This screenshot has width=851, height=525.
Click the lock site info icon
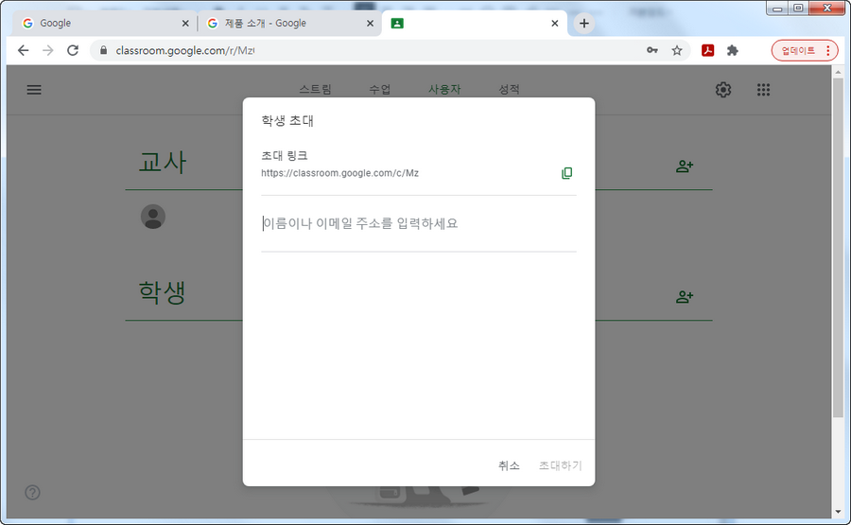click(x=103, y=50)
